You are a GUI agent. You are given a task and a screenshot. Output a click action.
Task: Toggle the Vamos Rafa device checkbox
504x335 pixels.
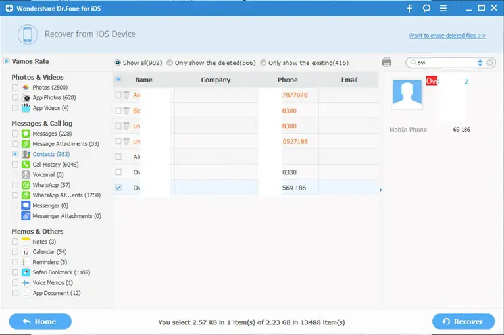click(6, 61)
